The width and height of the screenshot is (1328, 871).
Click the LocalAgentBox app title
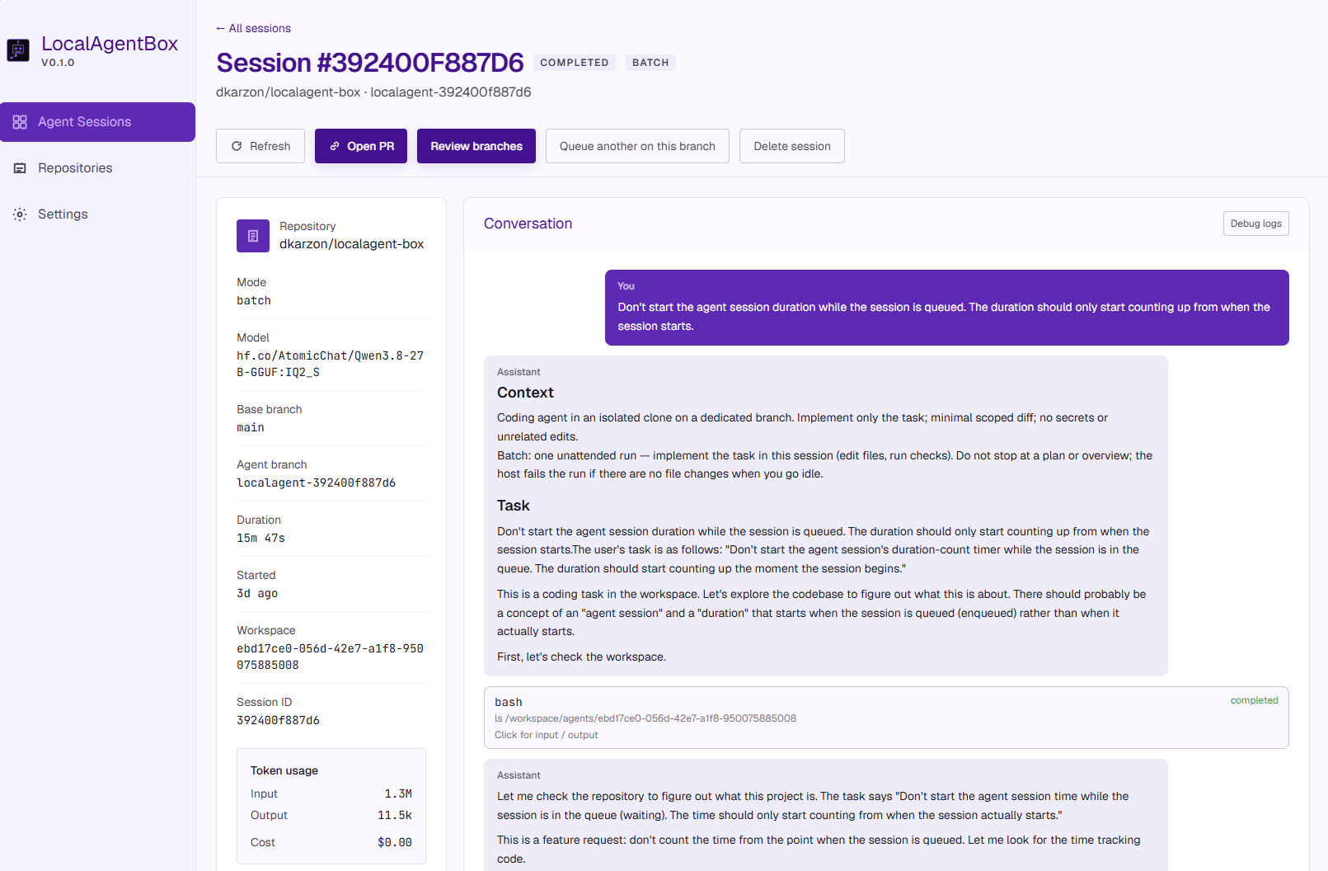(110, 44)
